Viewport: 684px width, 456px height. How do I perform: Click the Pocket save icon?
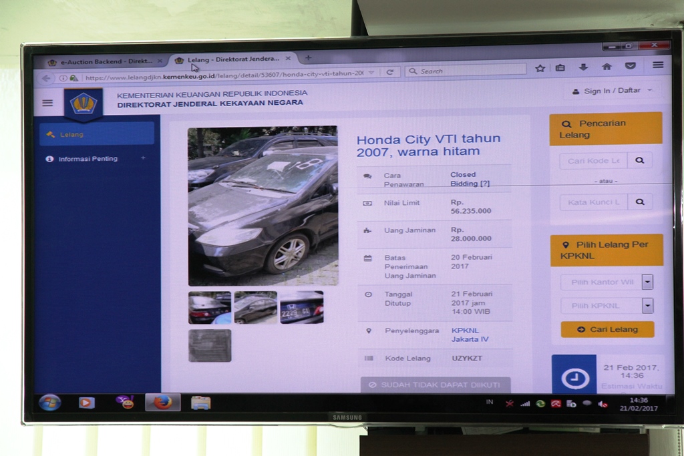pos(630,67)
